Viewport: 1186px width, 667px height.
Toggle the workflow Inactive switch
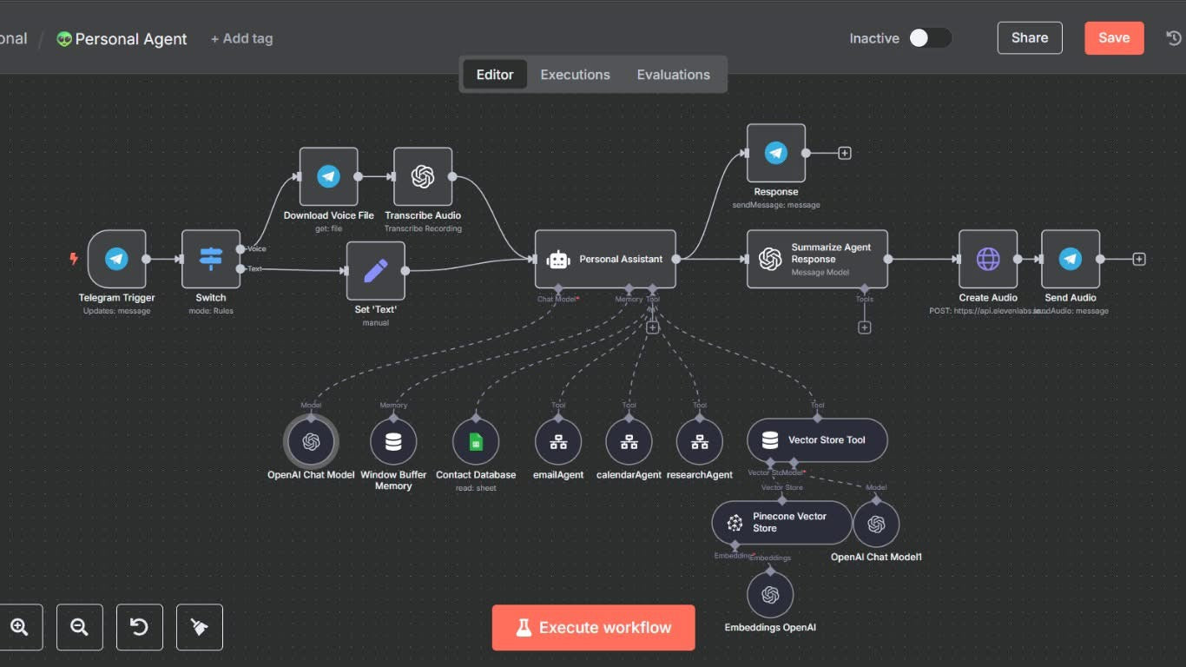[x=930, y=38]
